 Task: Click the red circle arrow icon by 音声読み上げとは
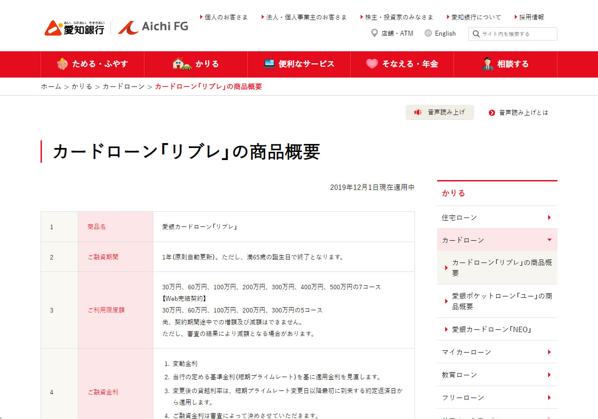pyautogui.click(x=492, y=113)
